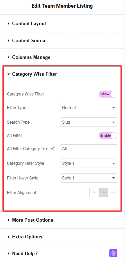Open the purple help widget icon
Image resolution: width=125 pixels, height=261 pixels.
114,253
